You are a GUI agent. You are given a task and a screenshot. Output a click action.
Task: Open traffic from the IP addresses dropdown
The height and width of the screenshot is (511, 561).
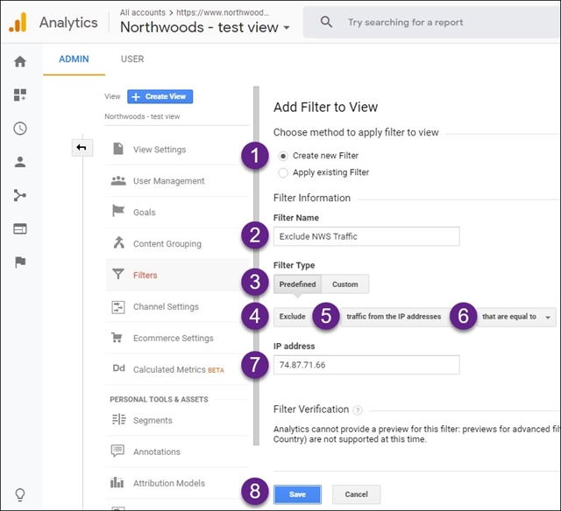(x=394, y=317)
